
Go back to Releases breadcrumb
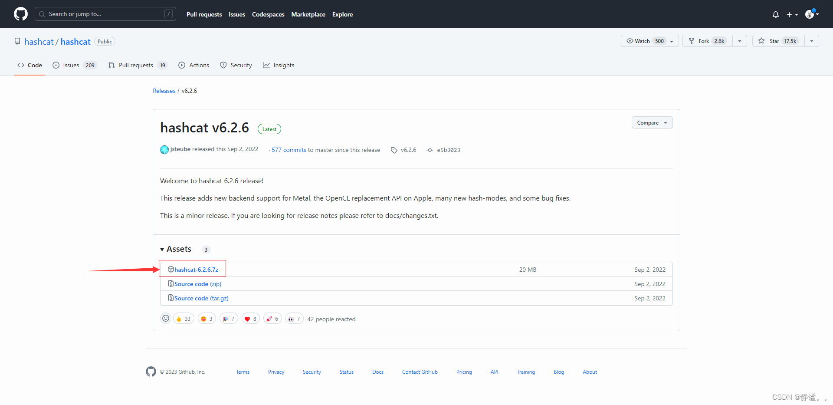pyautogui.click(x=164, y=91)
